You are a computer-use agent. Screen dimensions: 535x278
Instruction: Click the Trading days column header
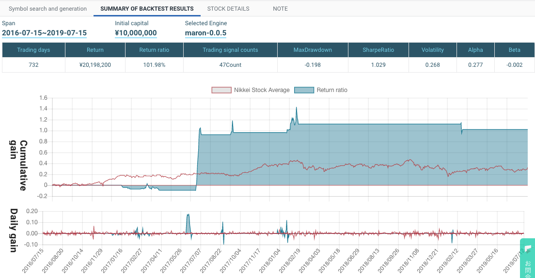click(33, 50)
